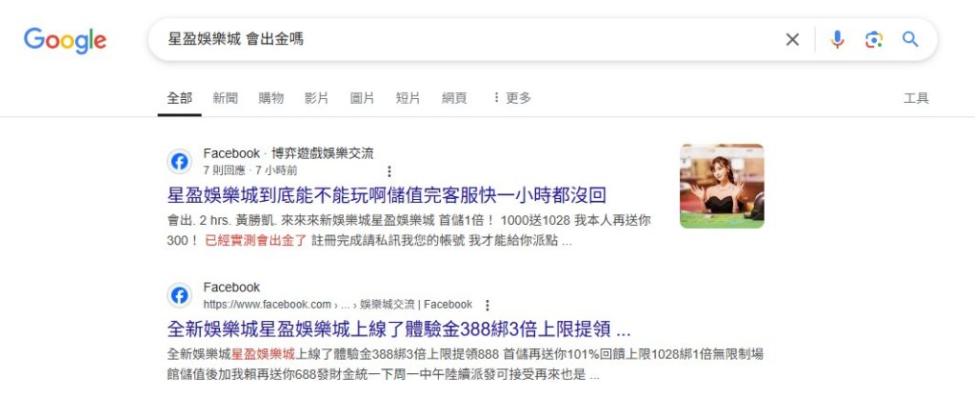Clear the search query with X
This screenshot has height=399, width=975.
coord(792,40)
